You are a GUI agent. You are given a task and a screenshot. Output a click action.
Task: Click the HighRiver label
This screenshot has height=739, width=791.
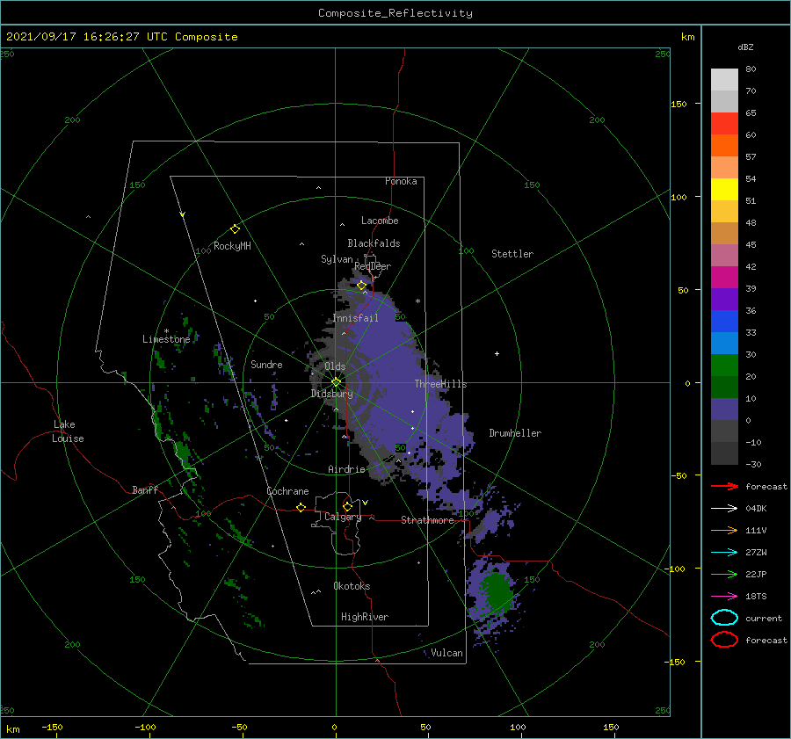(x=365, y=617)
